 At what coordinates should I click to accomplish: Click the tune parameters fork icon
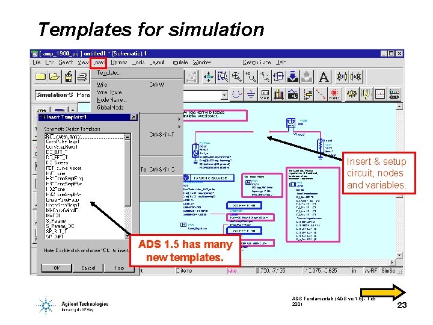(366, 94)
